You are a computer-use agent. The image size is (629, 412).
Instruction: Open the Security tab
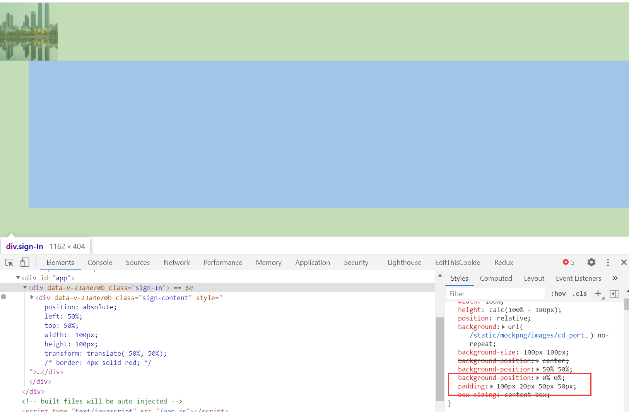[x=356, y=263]
